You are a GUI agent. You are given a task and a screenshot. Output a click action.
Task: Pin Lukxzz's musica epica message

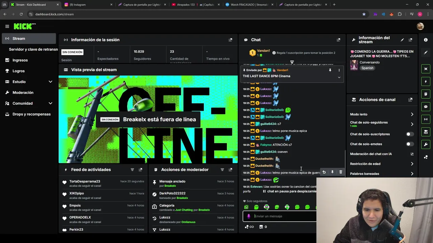332,172
